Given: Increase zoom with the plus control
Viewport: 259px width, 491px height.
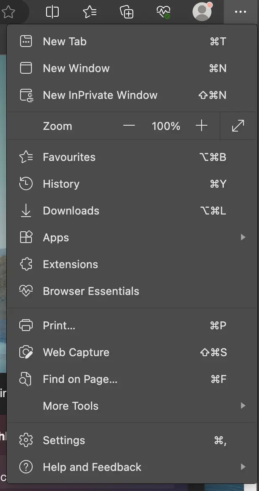Looking at the screenshot, I should coord(202,126).
